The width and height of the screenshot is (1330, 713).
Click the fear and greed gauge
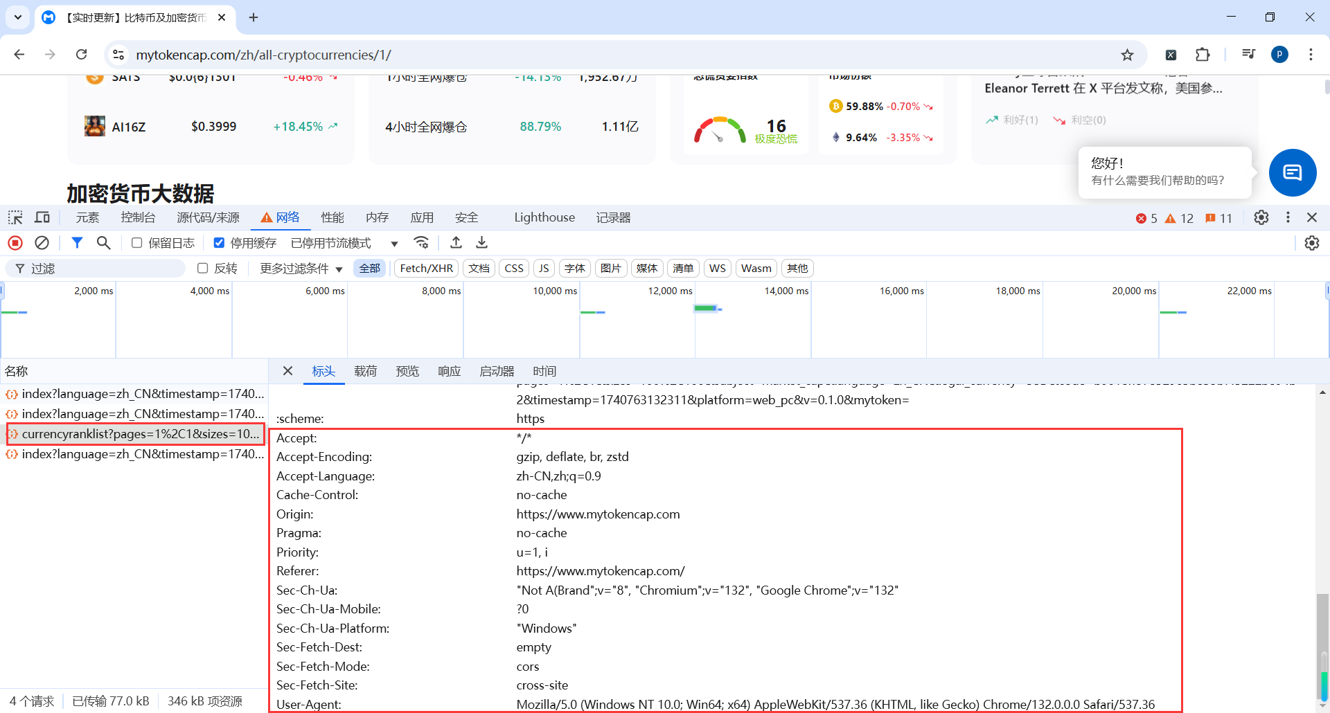pos(720,129)
